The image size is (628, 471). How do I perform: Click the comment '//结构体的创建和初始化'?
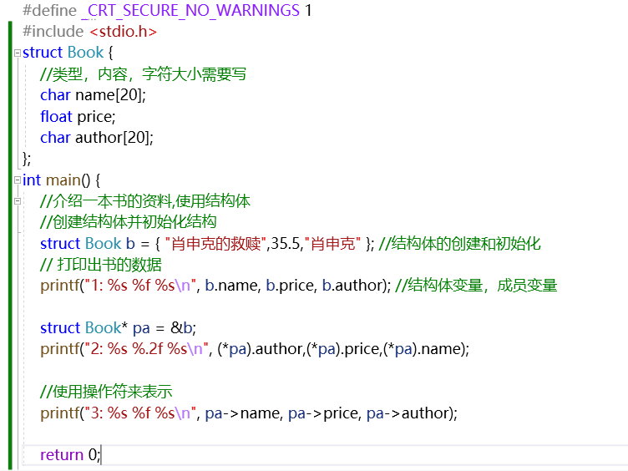[460, 244]
